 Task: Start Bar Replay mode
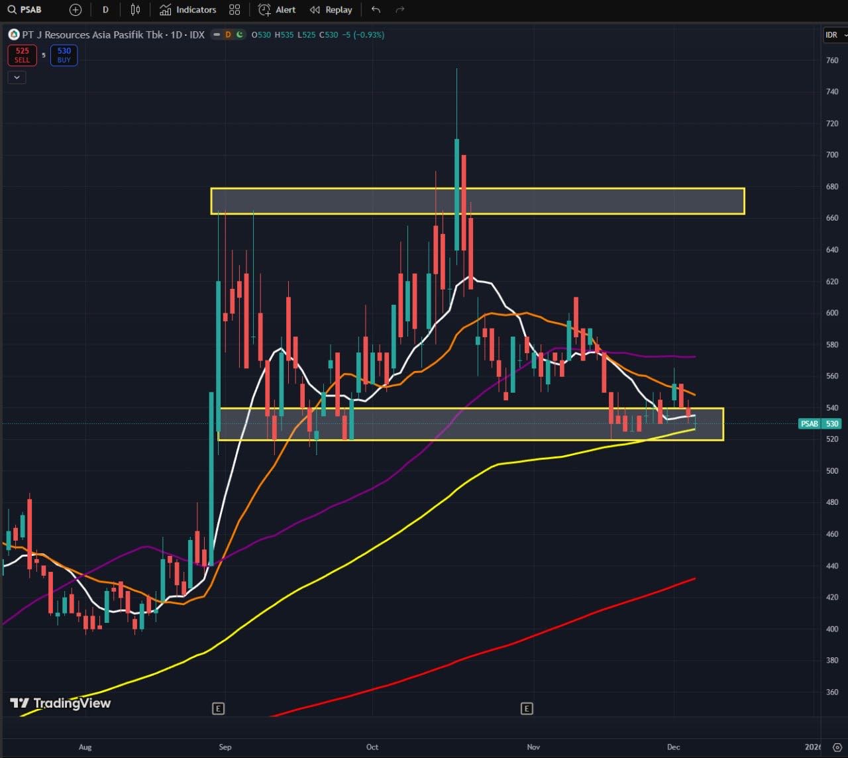[331, 10]
